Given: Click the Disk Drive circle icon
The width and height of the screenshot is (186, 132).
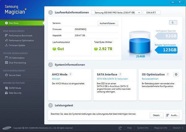Looking at the screenshot, I should pyautogui.click(x=7, y=23).
